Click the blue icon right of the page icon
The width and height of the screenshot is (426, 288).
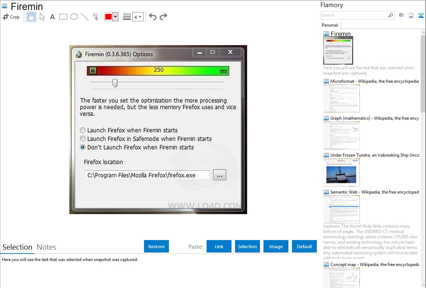[421, 15]
